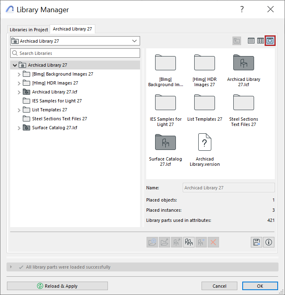Expand [HImg] HDR Images 27 in tree
Viewport: 285px width, 295px height.
pos(19,83)
